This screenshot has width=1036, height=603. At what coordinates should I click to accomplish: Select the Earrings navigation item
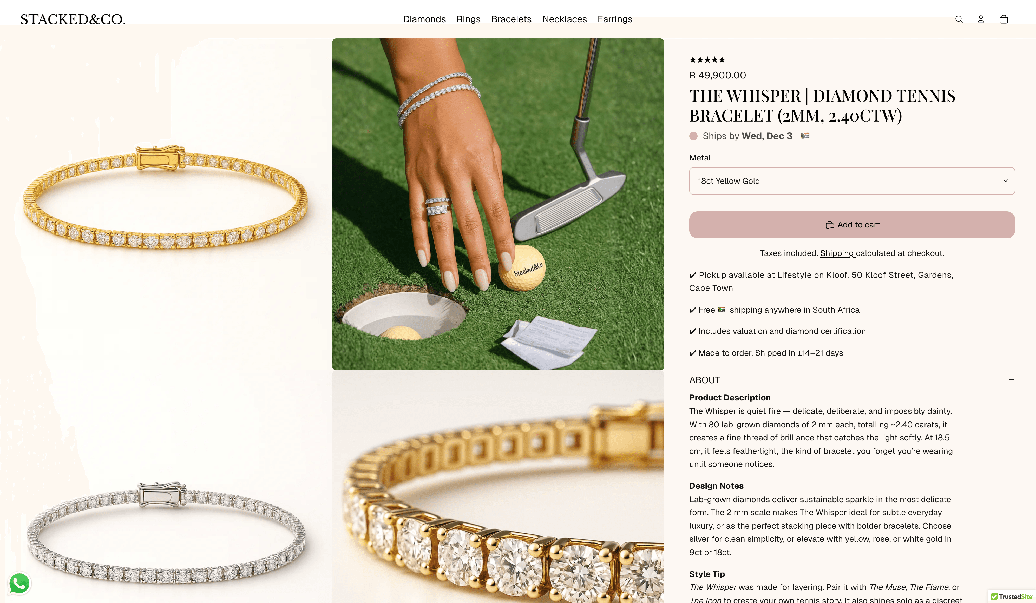[615, 19]
